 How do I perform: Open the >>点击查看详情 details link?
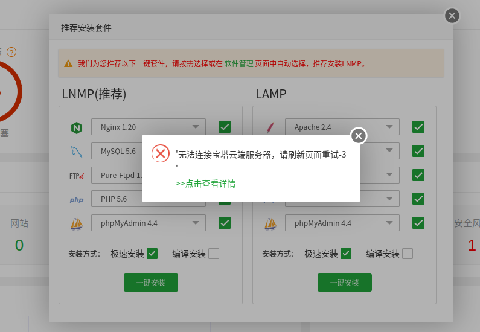[205, 184]
